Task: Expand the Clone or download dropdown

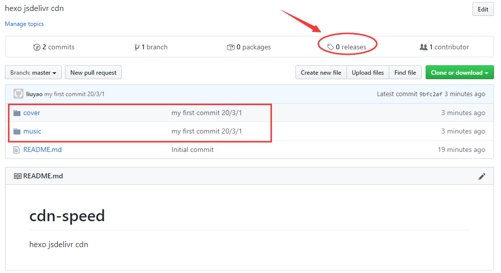Action: (x=460, y=73)
